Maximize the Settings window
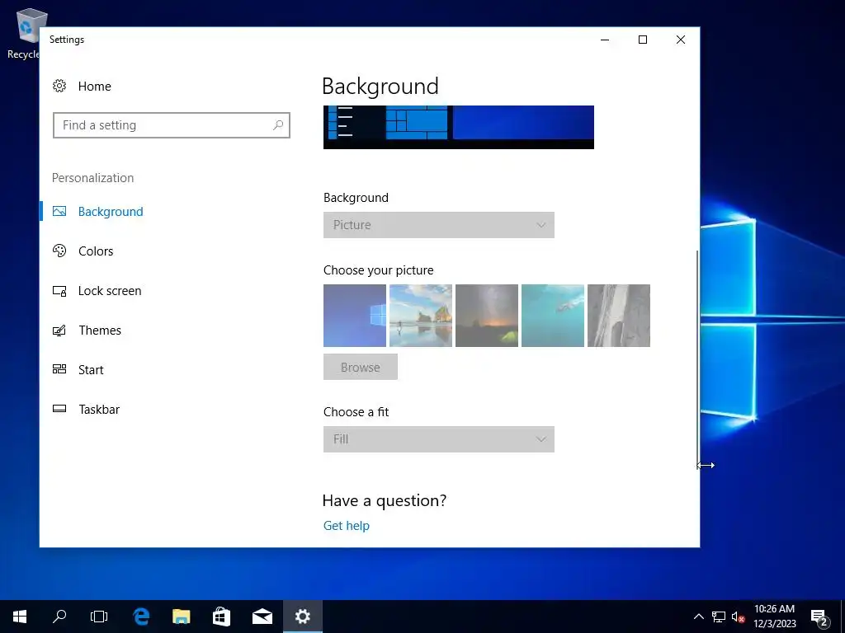845x633 pixels. pos(642,40)
